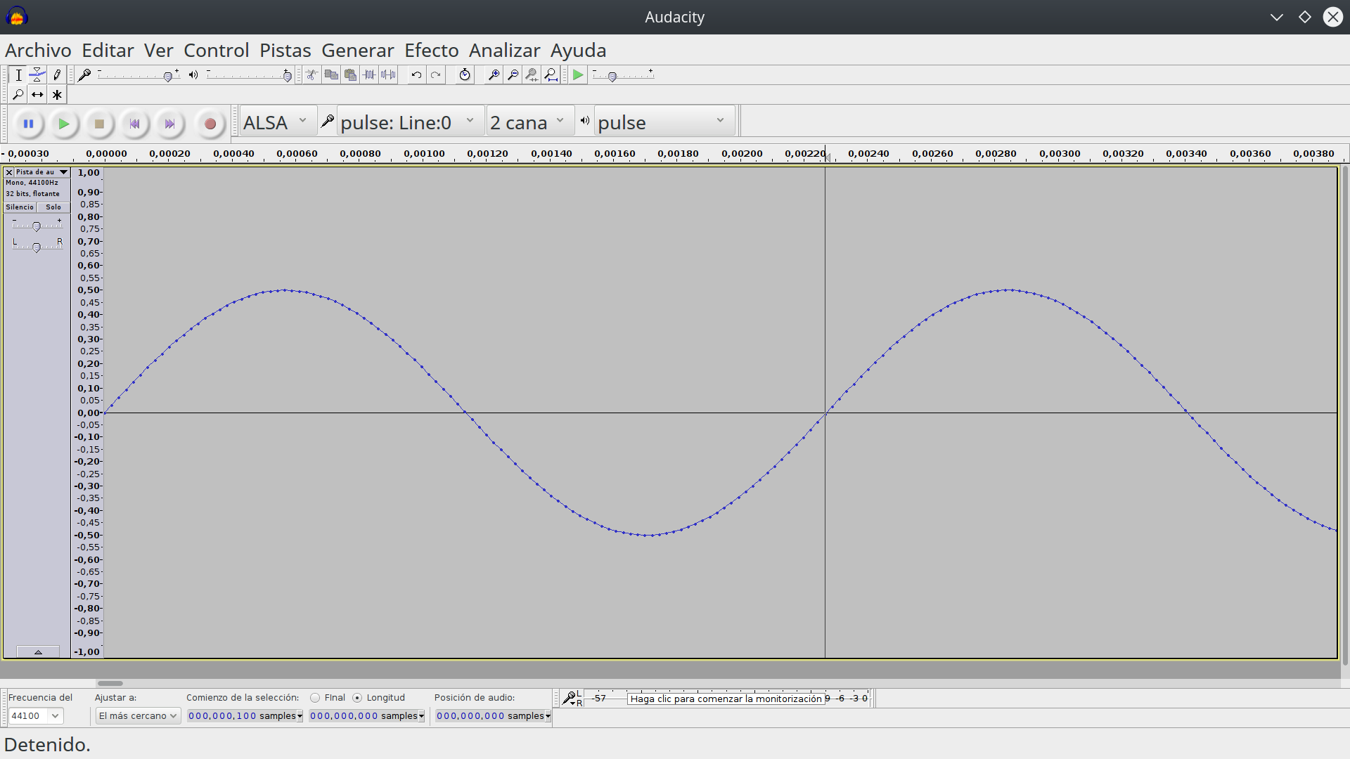Click the Trim audio icon
The width and height of the screenshot is (1350, 759).
coord(369,75)
